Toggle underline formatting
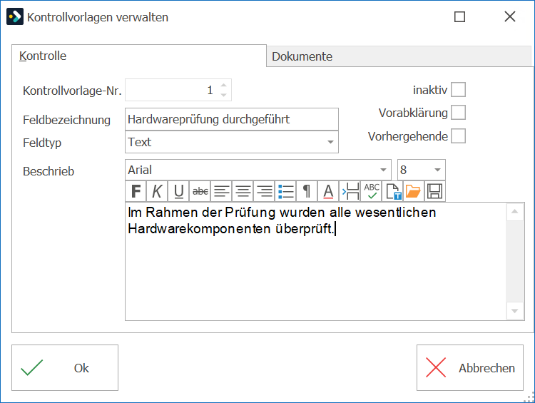Screen dimensions: 535x403 click(x=178, y=191)
